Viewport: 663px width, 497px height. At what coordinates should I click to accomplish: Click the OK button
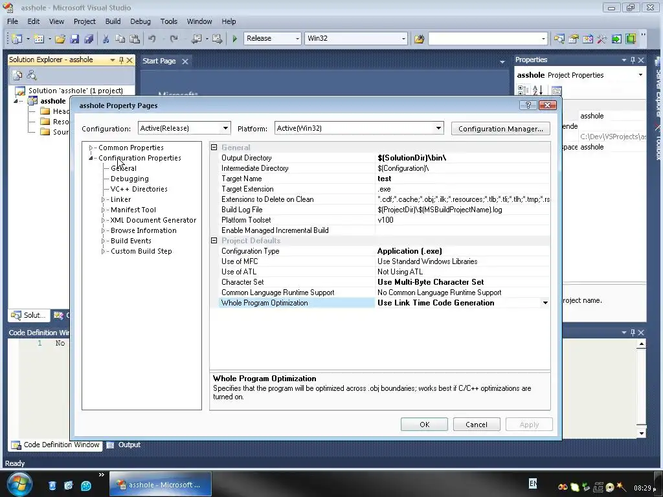(x=424, y=425)
